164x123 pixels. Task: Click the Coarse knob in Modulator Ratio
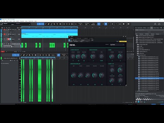tap(93, 56)
